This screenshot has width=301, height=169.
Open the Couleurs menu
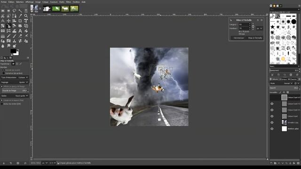coord(54,2)
